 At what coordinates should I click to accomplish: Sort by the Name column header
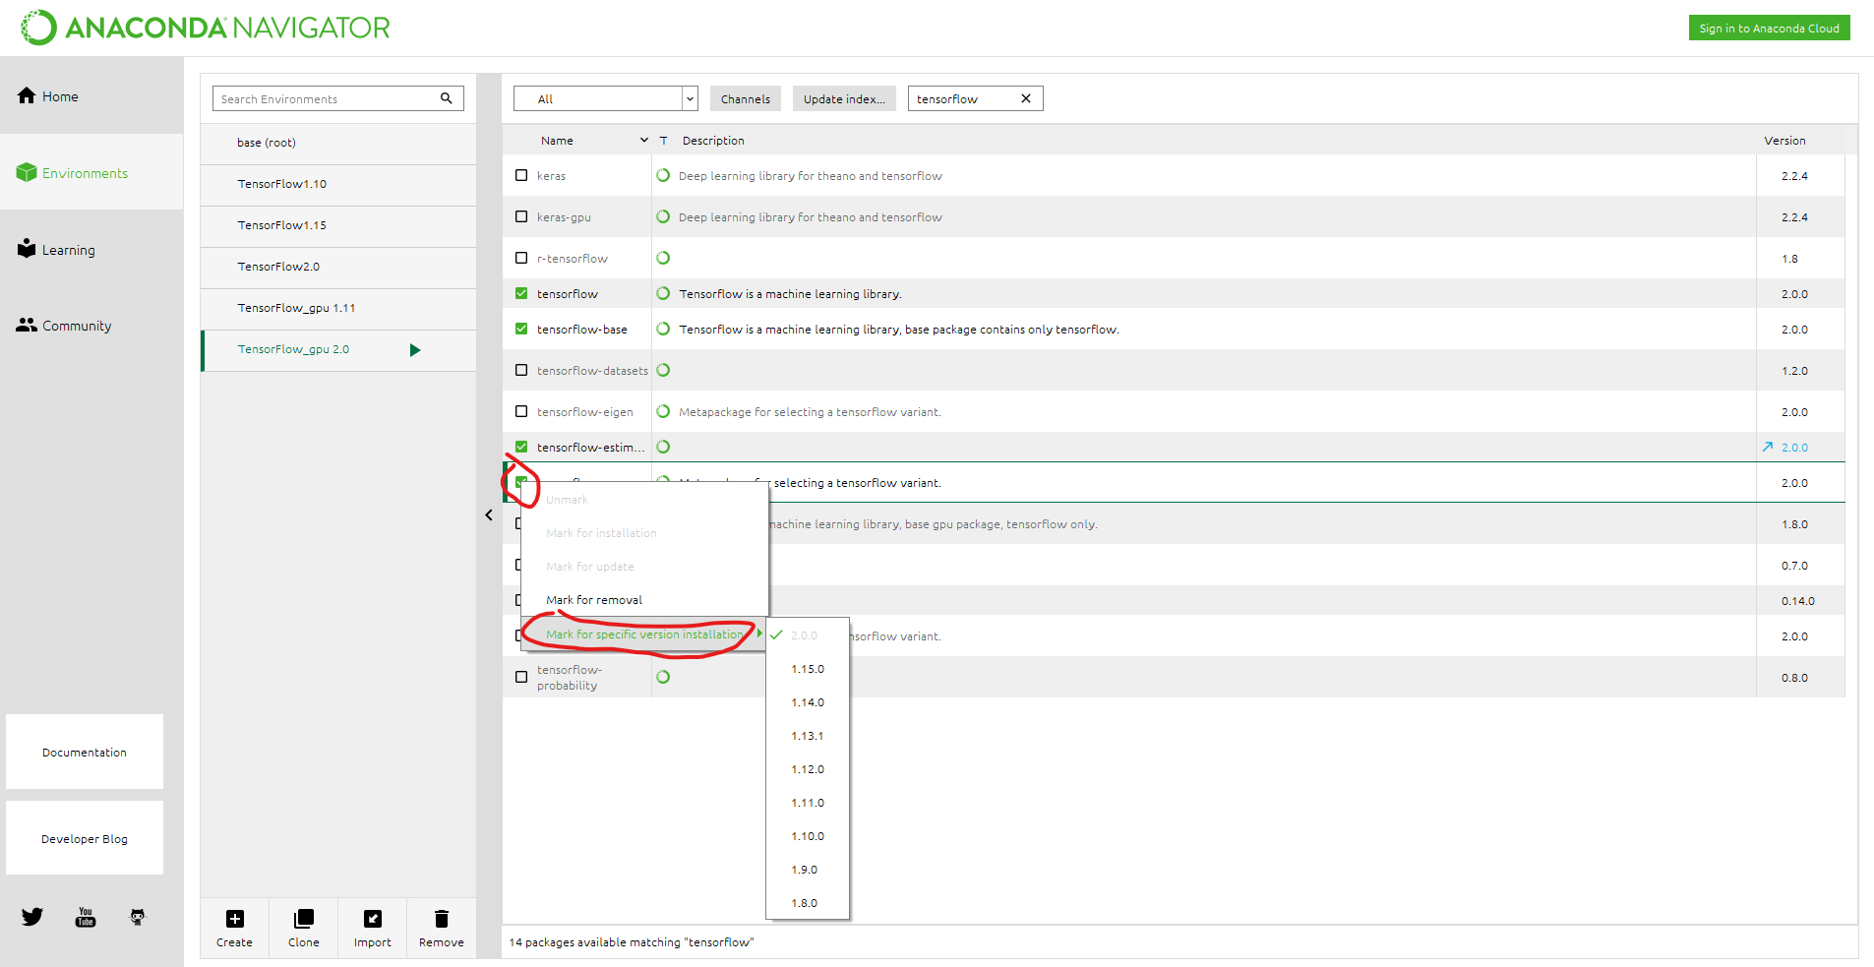click(557, 141)
